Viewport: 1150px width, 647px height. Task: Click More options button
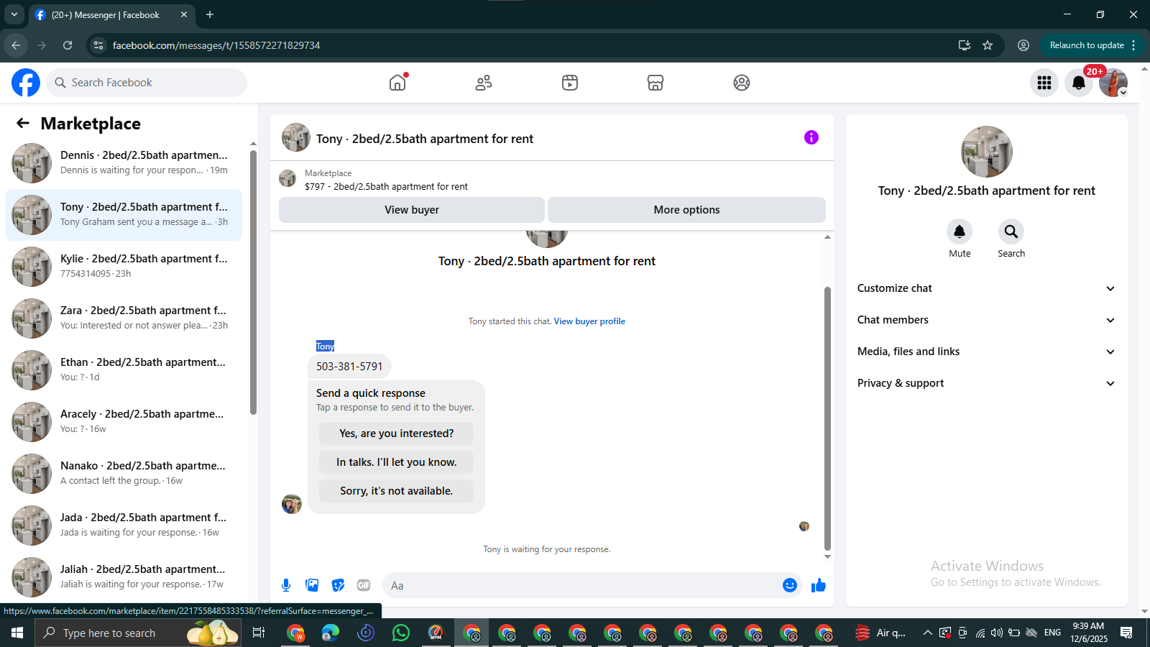click(686, 210)
